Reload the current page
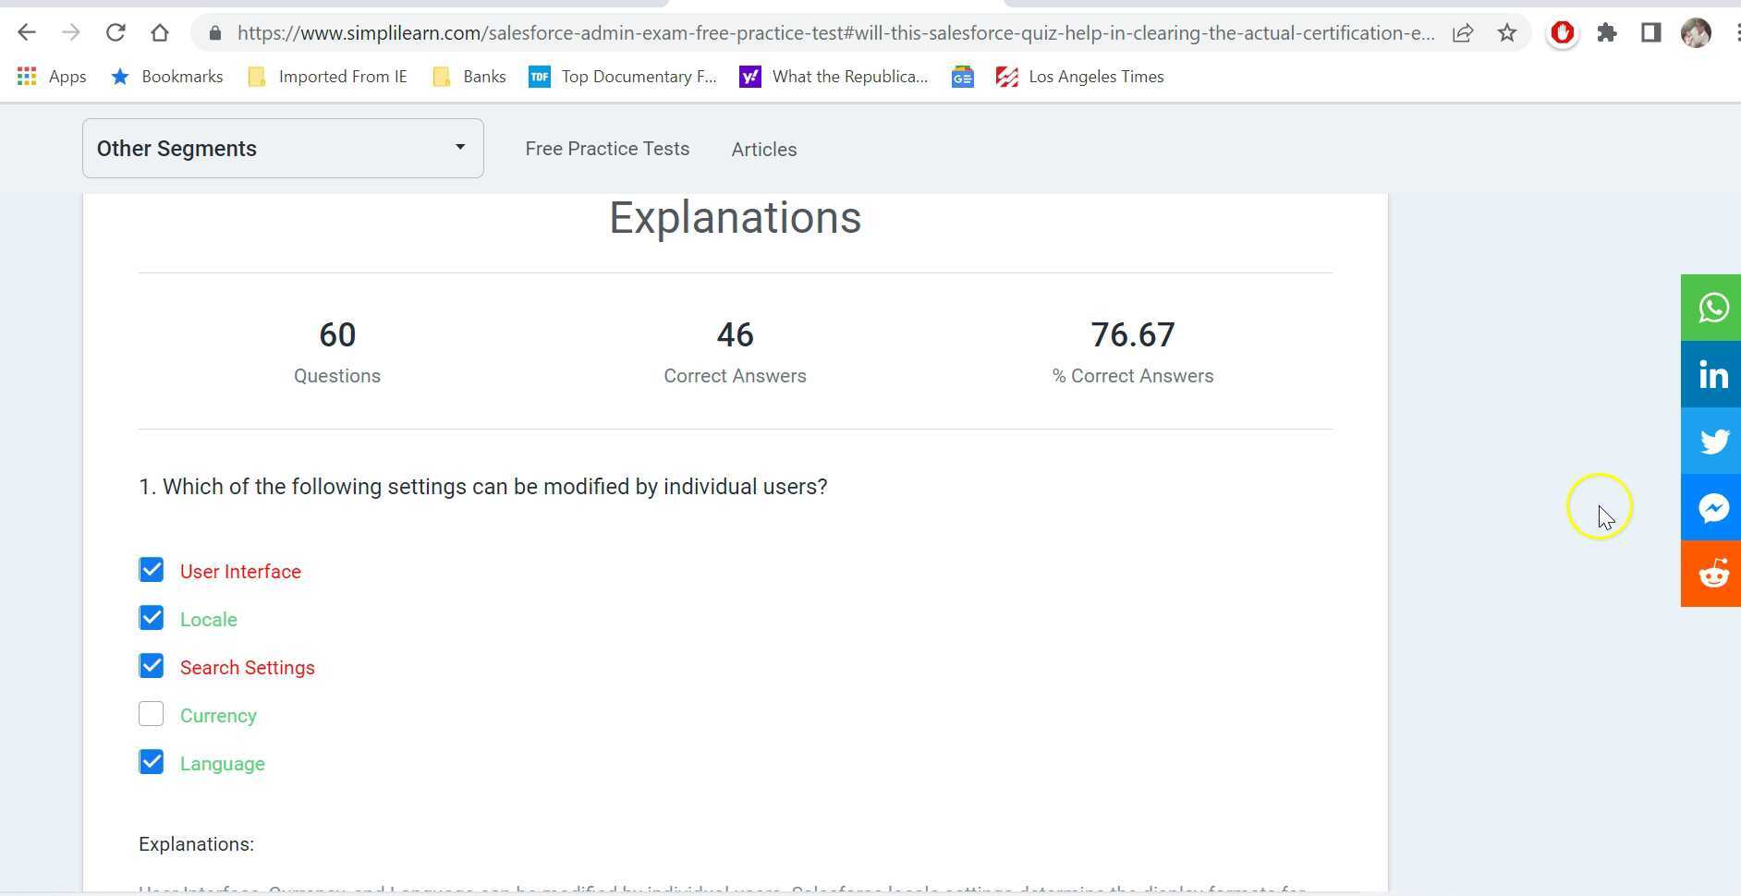The image size is (1741, 896). click(116, 33)
